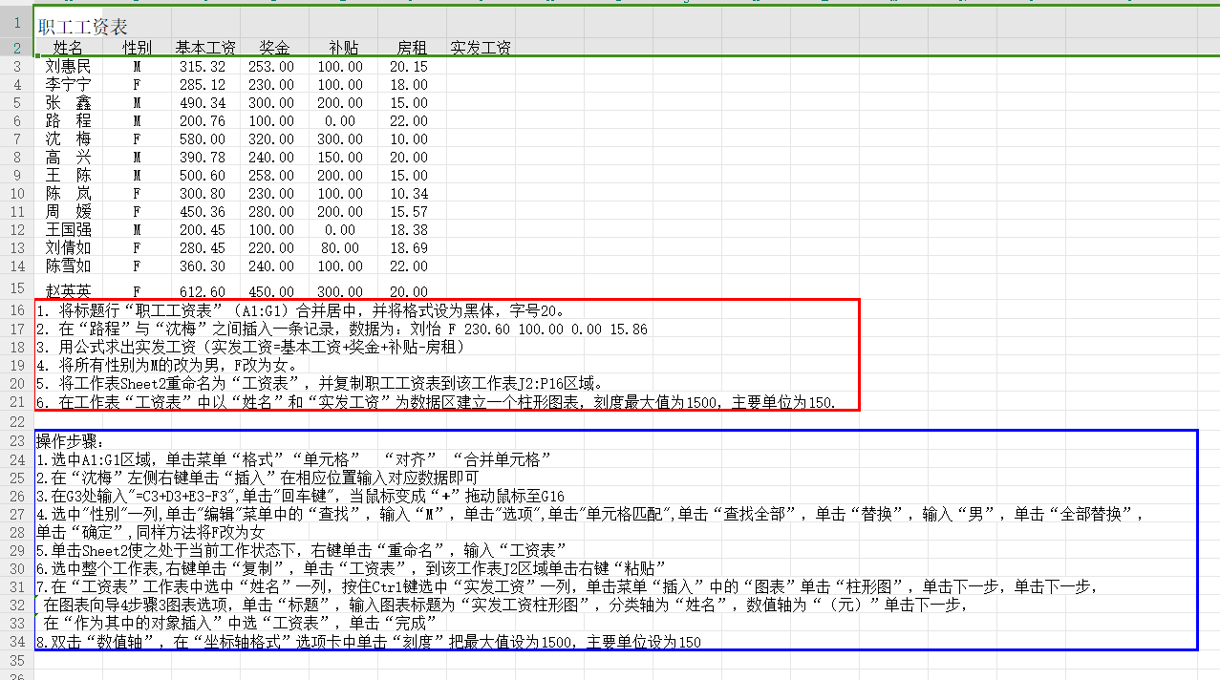Select the cell with value 490.34

click(x=203, y=103)
